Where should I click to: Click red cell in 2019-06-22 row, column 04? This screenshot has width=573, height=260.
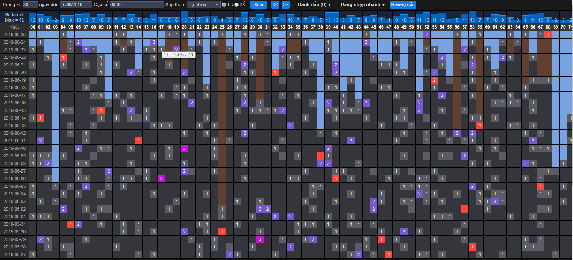(63, 57)
